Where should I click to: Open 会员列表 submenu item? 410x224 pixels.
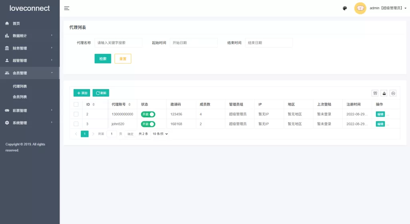[20, 97]
